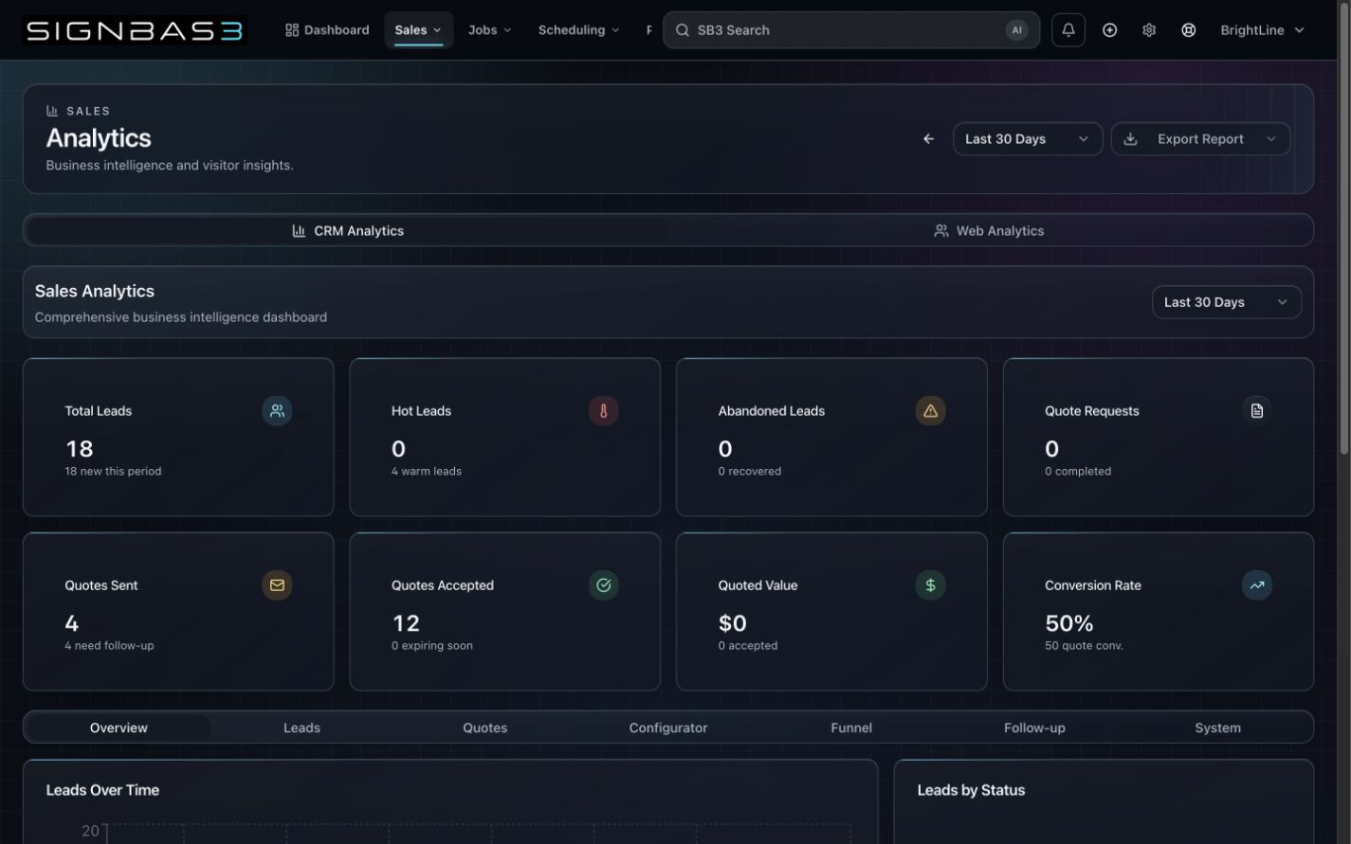Click the plus circle add icon

pyautogui.click(x=1109, y=30)
